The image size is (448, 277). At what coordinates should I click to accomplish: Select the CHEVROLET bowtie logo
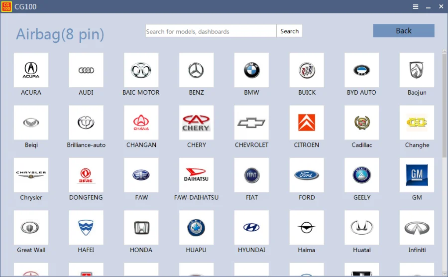251,123
